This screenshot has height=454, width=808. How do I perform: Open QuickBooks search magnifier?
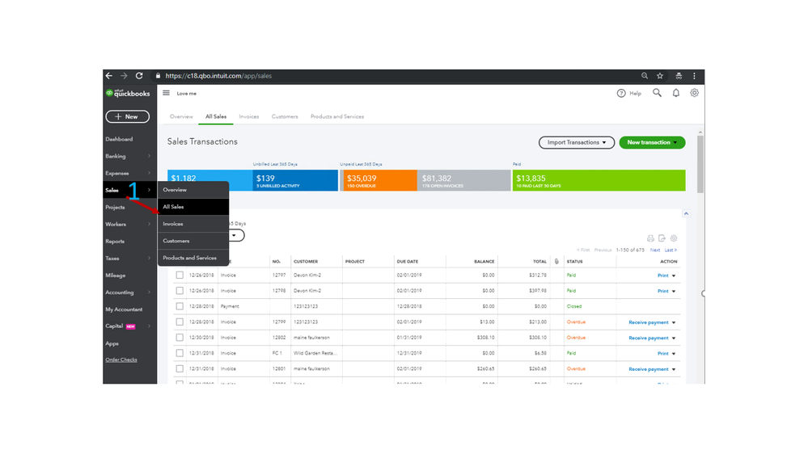click(657, 93)
